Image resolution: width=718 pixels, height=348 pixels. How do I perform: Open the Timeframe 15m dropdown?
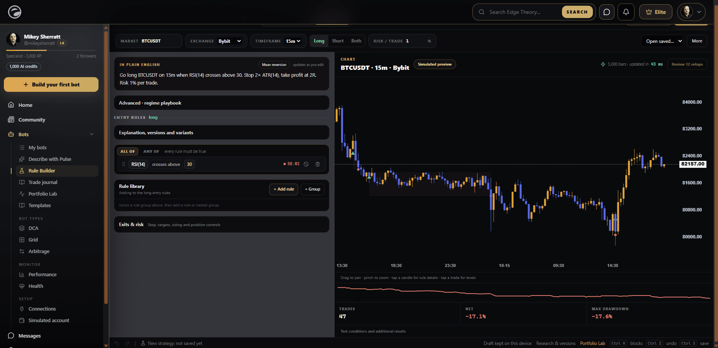pyautogui.click(x=293, y=41)
